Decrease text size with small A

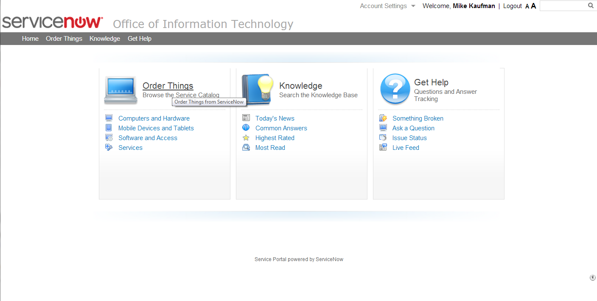(x=527, y=6)
